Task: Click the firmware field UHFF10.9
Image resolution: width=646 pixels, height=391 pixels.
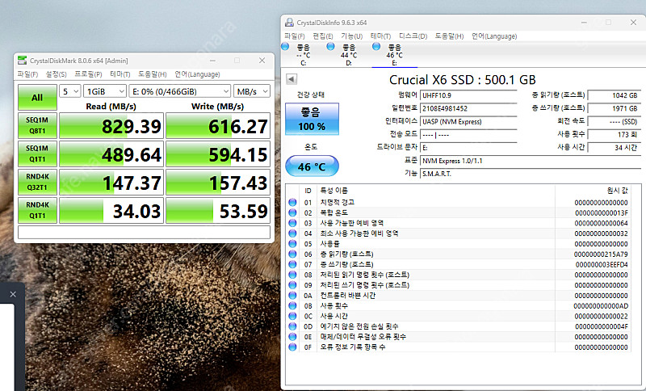Action: [468, 95]
